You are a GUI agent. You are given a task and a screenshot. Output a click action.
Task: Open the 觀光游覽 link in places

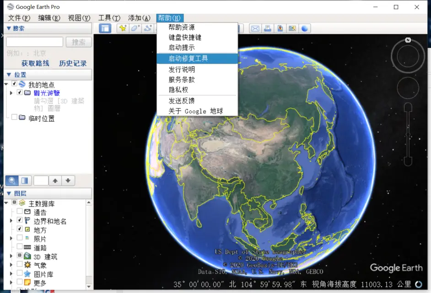(47, 93)
